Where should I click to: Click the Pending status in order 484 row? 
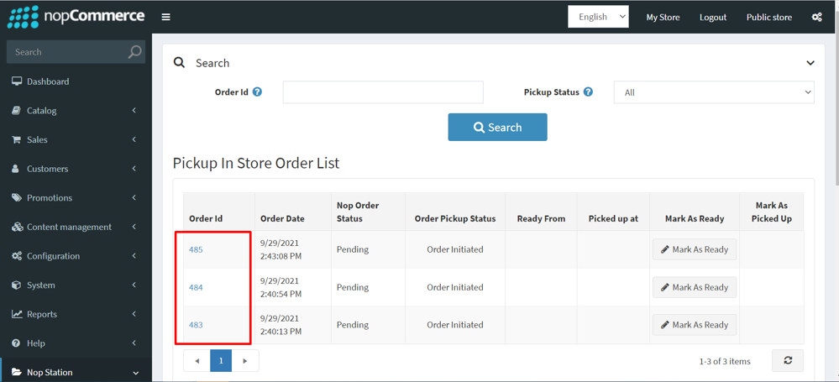353,287
